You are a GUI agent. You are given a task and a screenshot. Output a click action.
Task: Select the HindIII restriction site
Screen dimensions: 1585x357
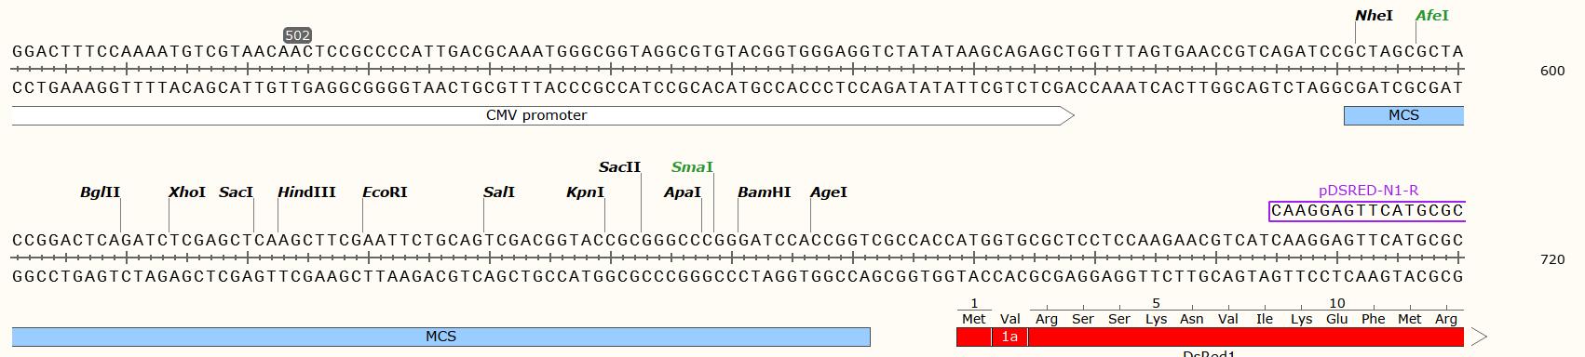click(x=306, y=192)
